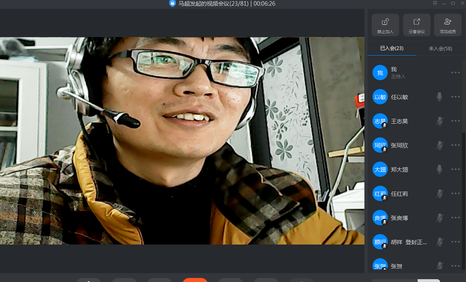This screenshot has width=466, height=282.
Task: Open more options for 郑大翅
Action: [455, 169]
